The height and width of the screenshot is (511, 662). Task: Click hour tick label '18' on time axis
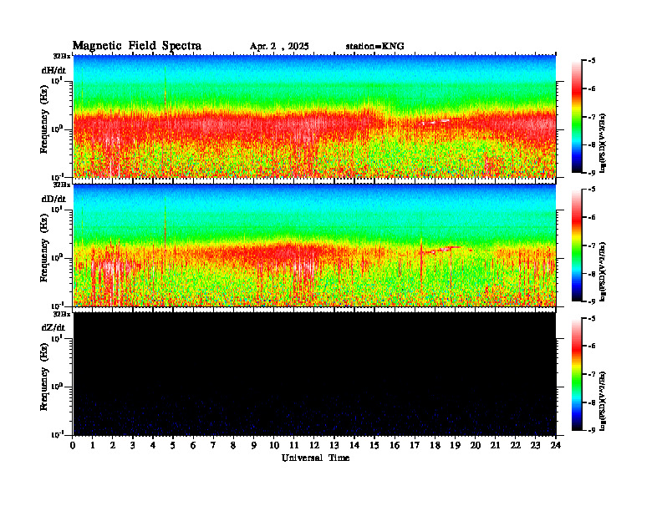coord(435,445)
